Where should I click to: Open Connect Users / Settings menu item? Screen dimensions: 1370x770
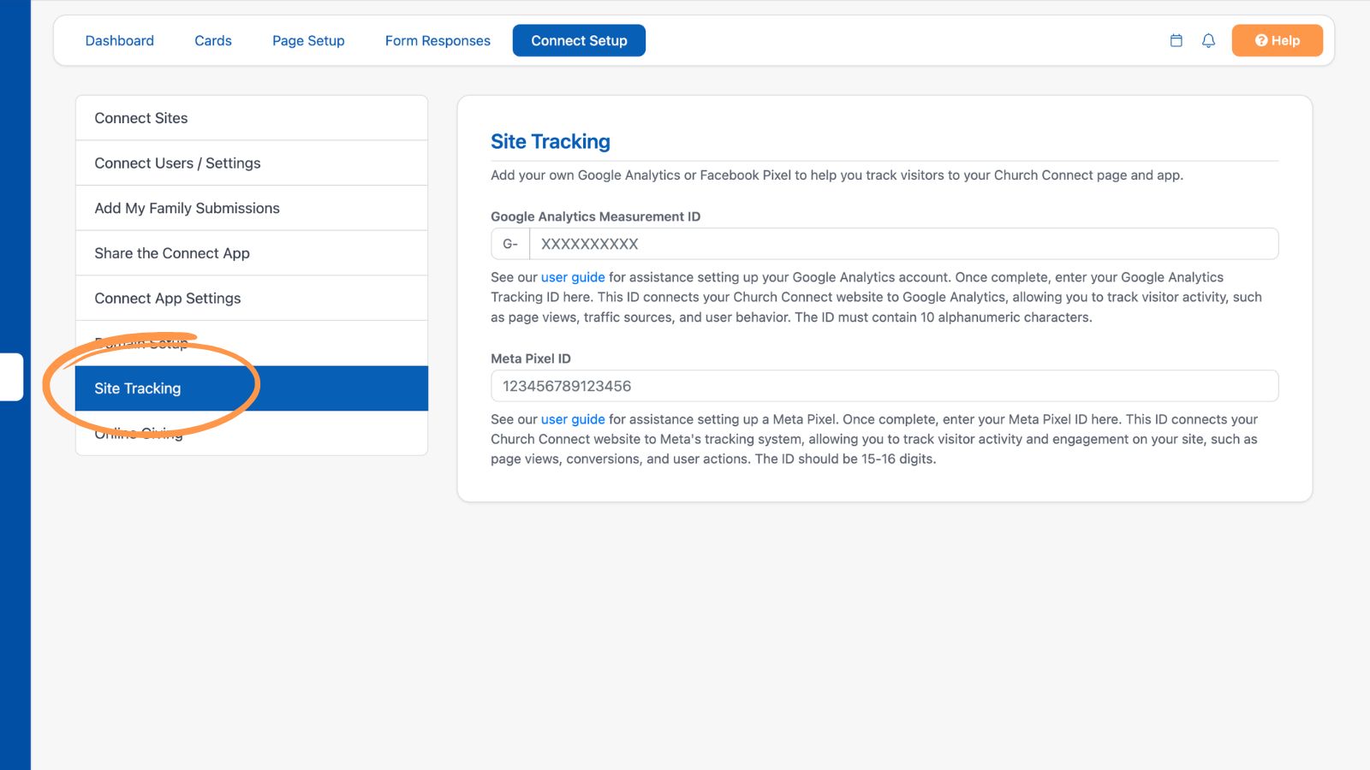tap(252, 163)
